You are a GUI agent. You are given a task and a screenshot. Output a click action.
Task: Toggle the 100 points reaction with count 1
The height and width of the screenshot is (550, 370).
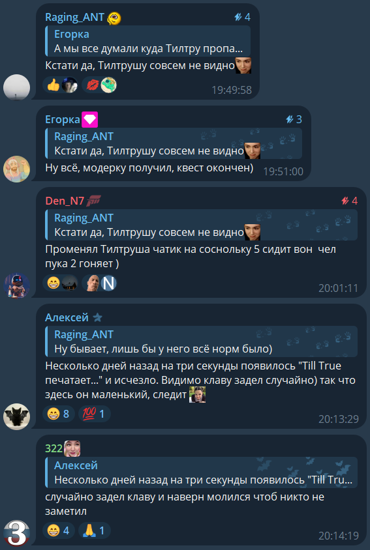click(x=94, y=414)
